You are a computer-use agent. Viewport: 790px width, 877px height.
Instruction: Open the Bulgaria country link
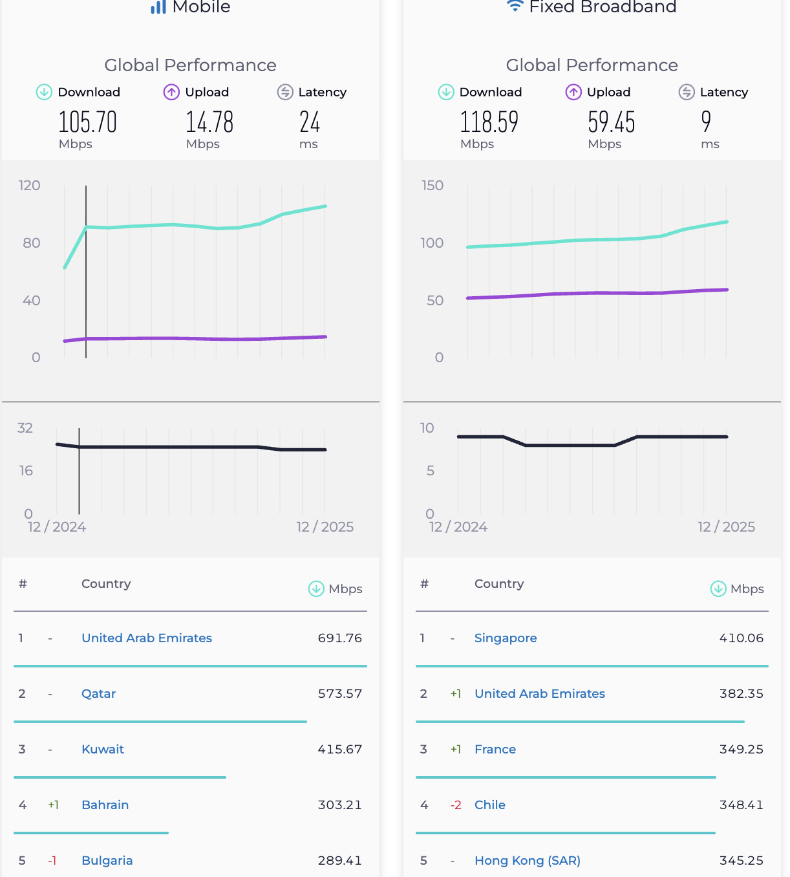click(107, 860)
